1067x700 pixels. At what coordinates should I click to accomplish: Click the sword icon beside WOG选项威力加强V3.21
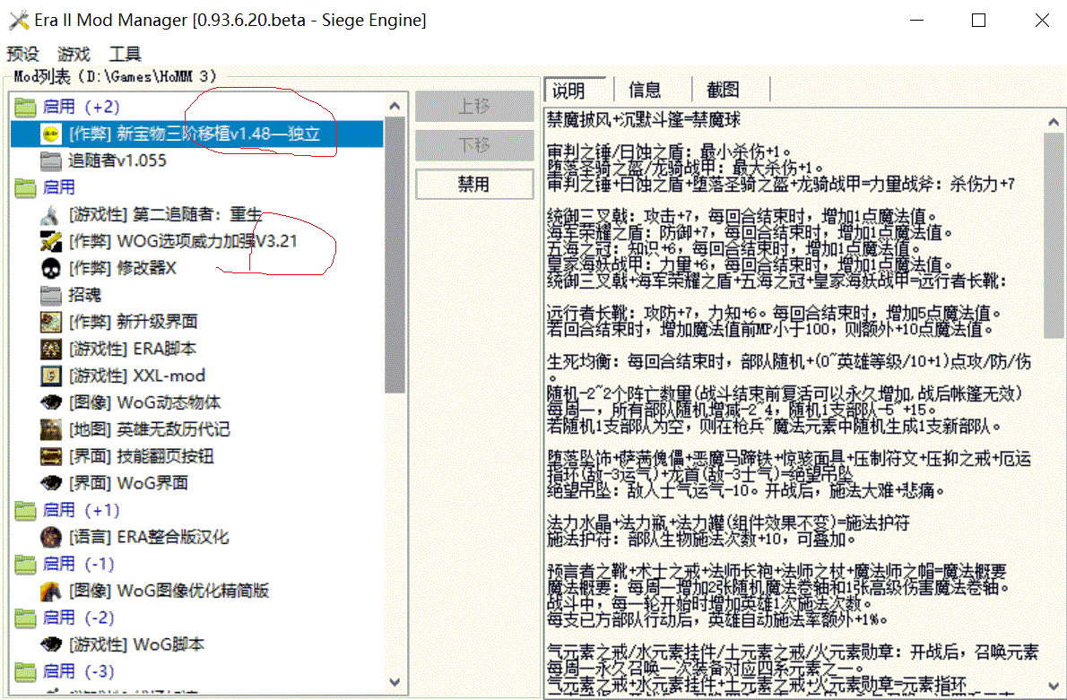[51, 241]
